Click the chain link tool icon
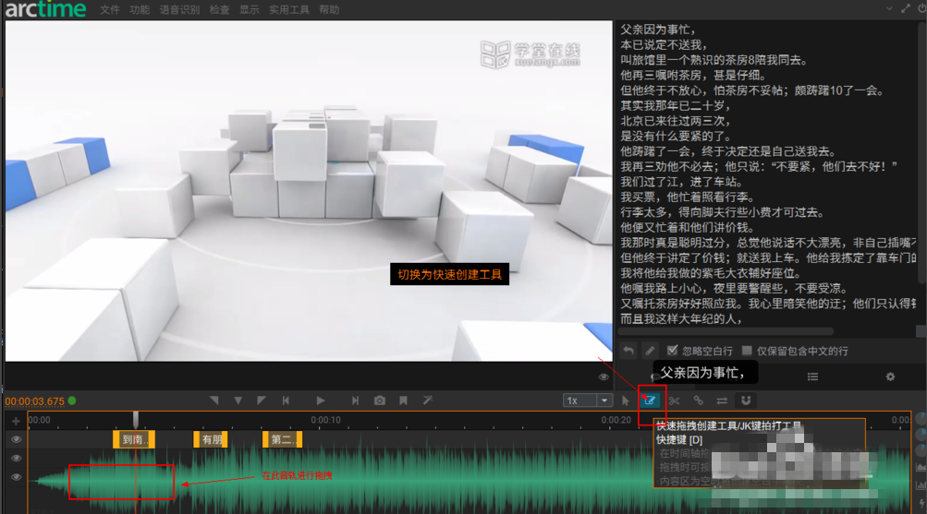 point(698,400)
